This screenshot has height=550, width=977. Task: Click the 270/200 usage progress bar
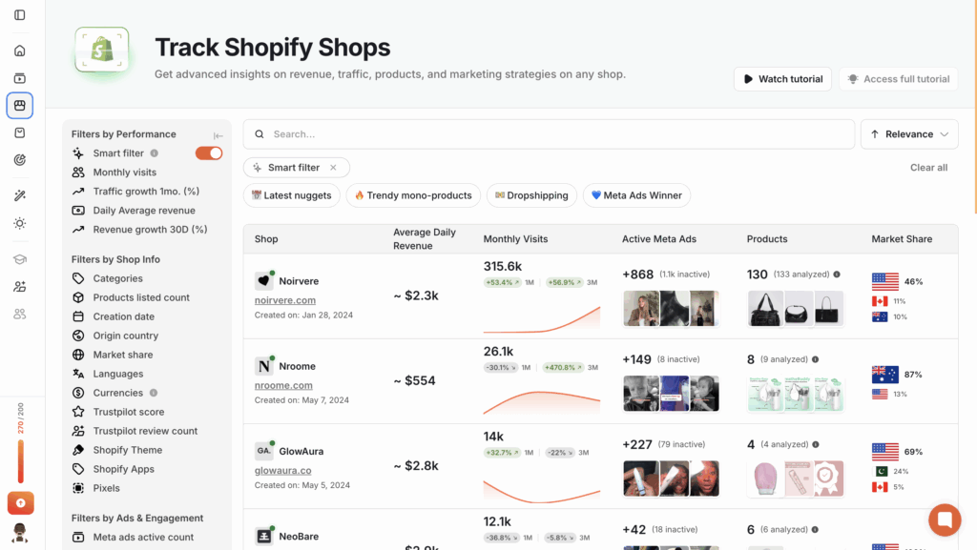(x=21, y=460)
